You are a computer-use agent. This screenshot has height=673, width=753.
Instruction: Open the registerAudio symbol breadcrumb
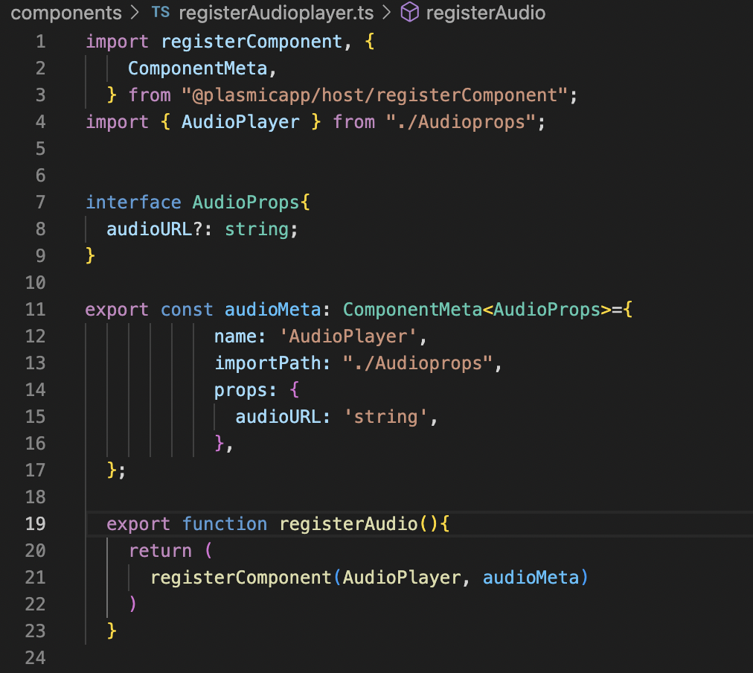(x=485, y=13)
